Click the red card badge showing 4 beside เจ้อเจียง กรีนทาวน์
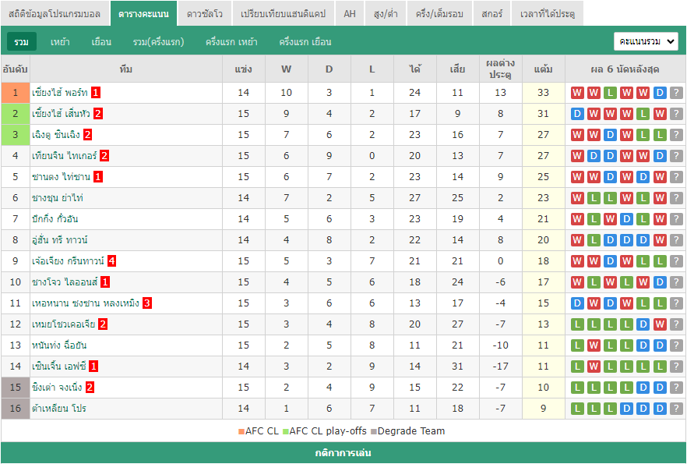The image size is (687, 464). 111,261
